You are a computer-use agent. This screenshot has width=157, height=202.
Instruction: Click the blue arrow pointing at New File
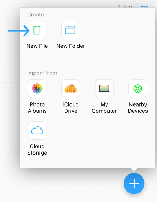tap(19, 31)
